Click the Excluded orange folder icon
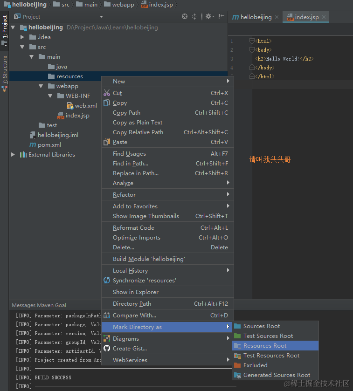The image size is (353, 391). 237,365
